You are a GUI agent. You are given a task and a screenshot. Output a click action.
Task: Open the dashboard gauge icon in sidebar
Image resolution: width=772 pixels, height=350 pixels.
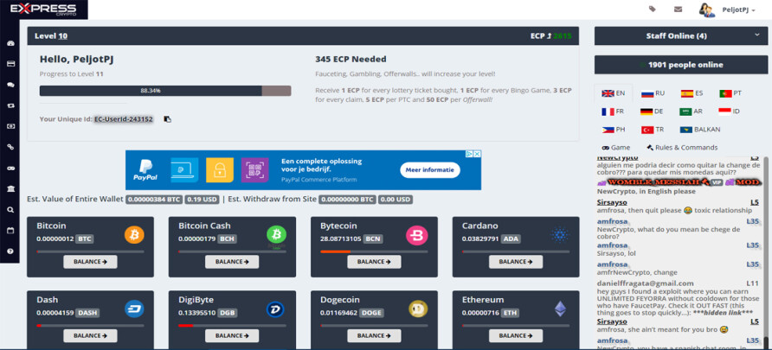coord(10,43)
